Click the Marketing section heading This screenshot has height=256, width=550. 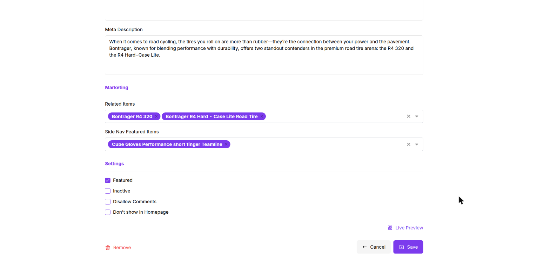(x=116, y=87)
